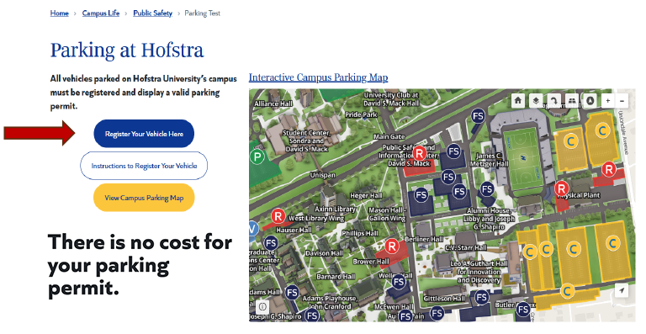Select the FS marker above Alumni House
Screen dimensions: 646x334
coord(487,189)
